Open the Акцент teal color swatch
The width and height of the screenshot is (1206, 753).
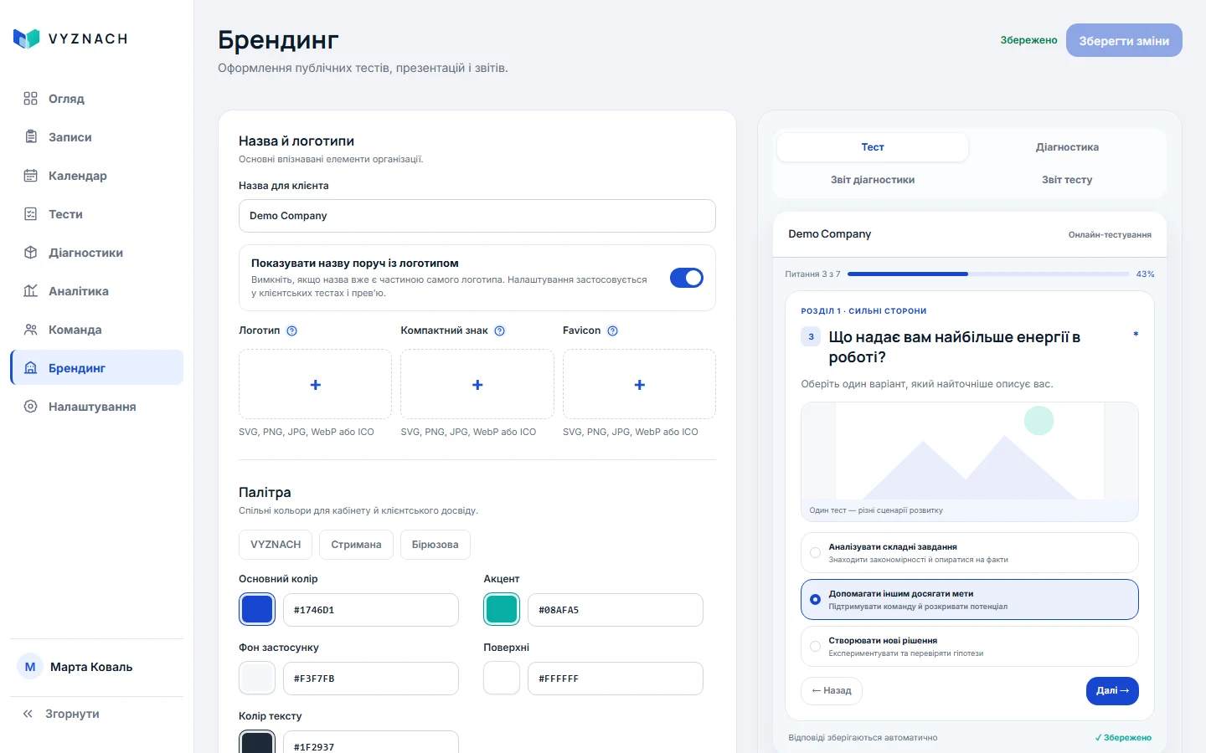[x=502, y=610]
